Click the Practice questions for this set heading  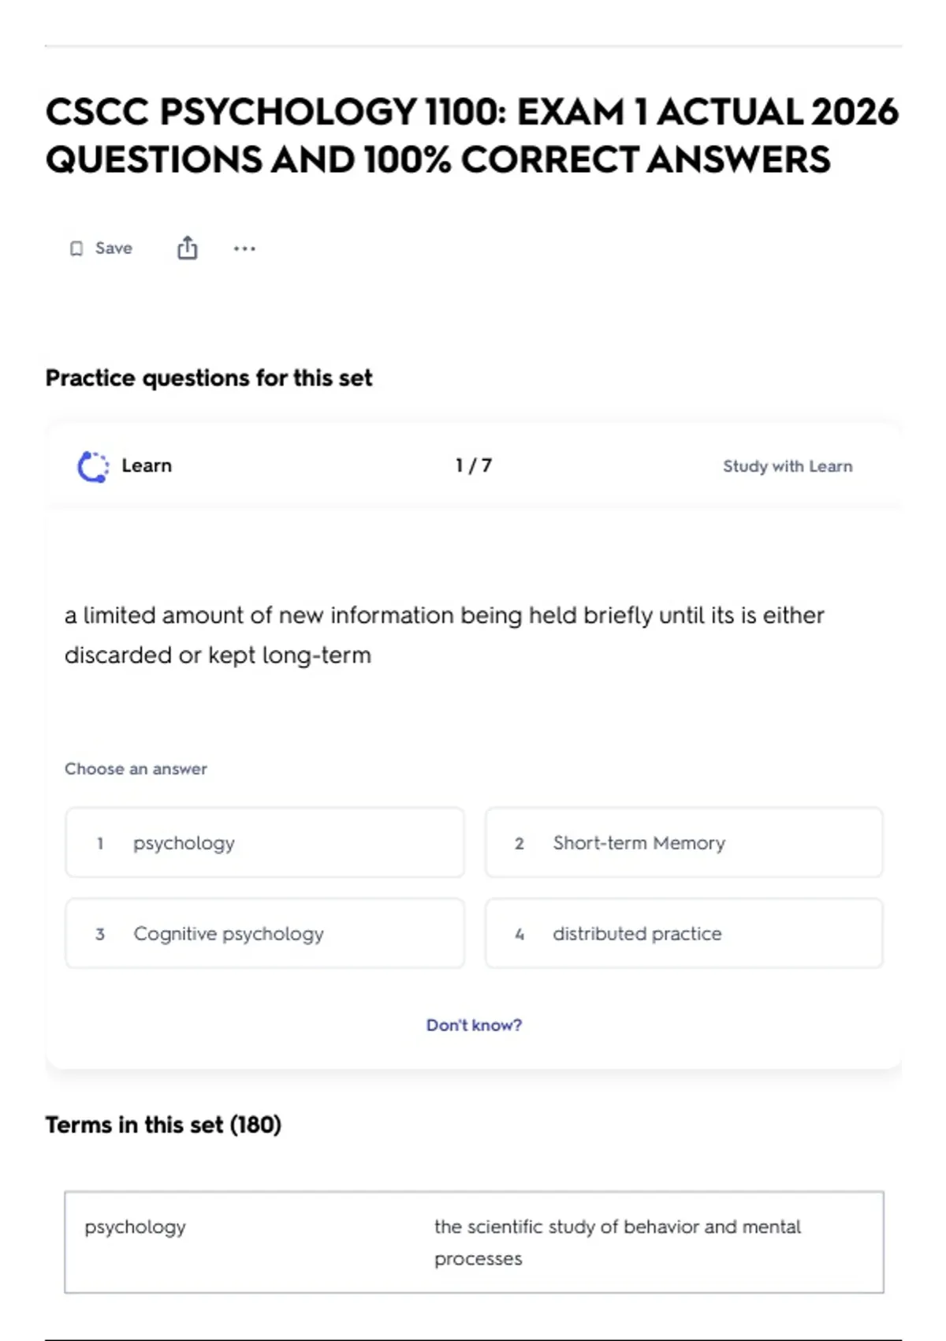[209, 378]
